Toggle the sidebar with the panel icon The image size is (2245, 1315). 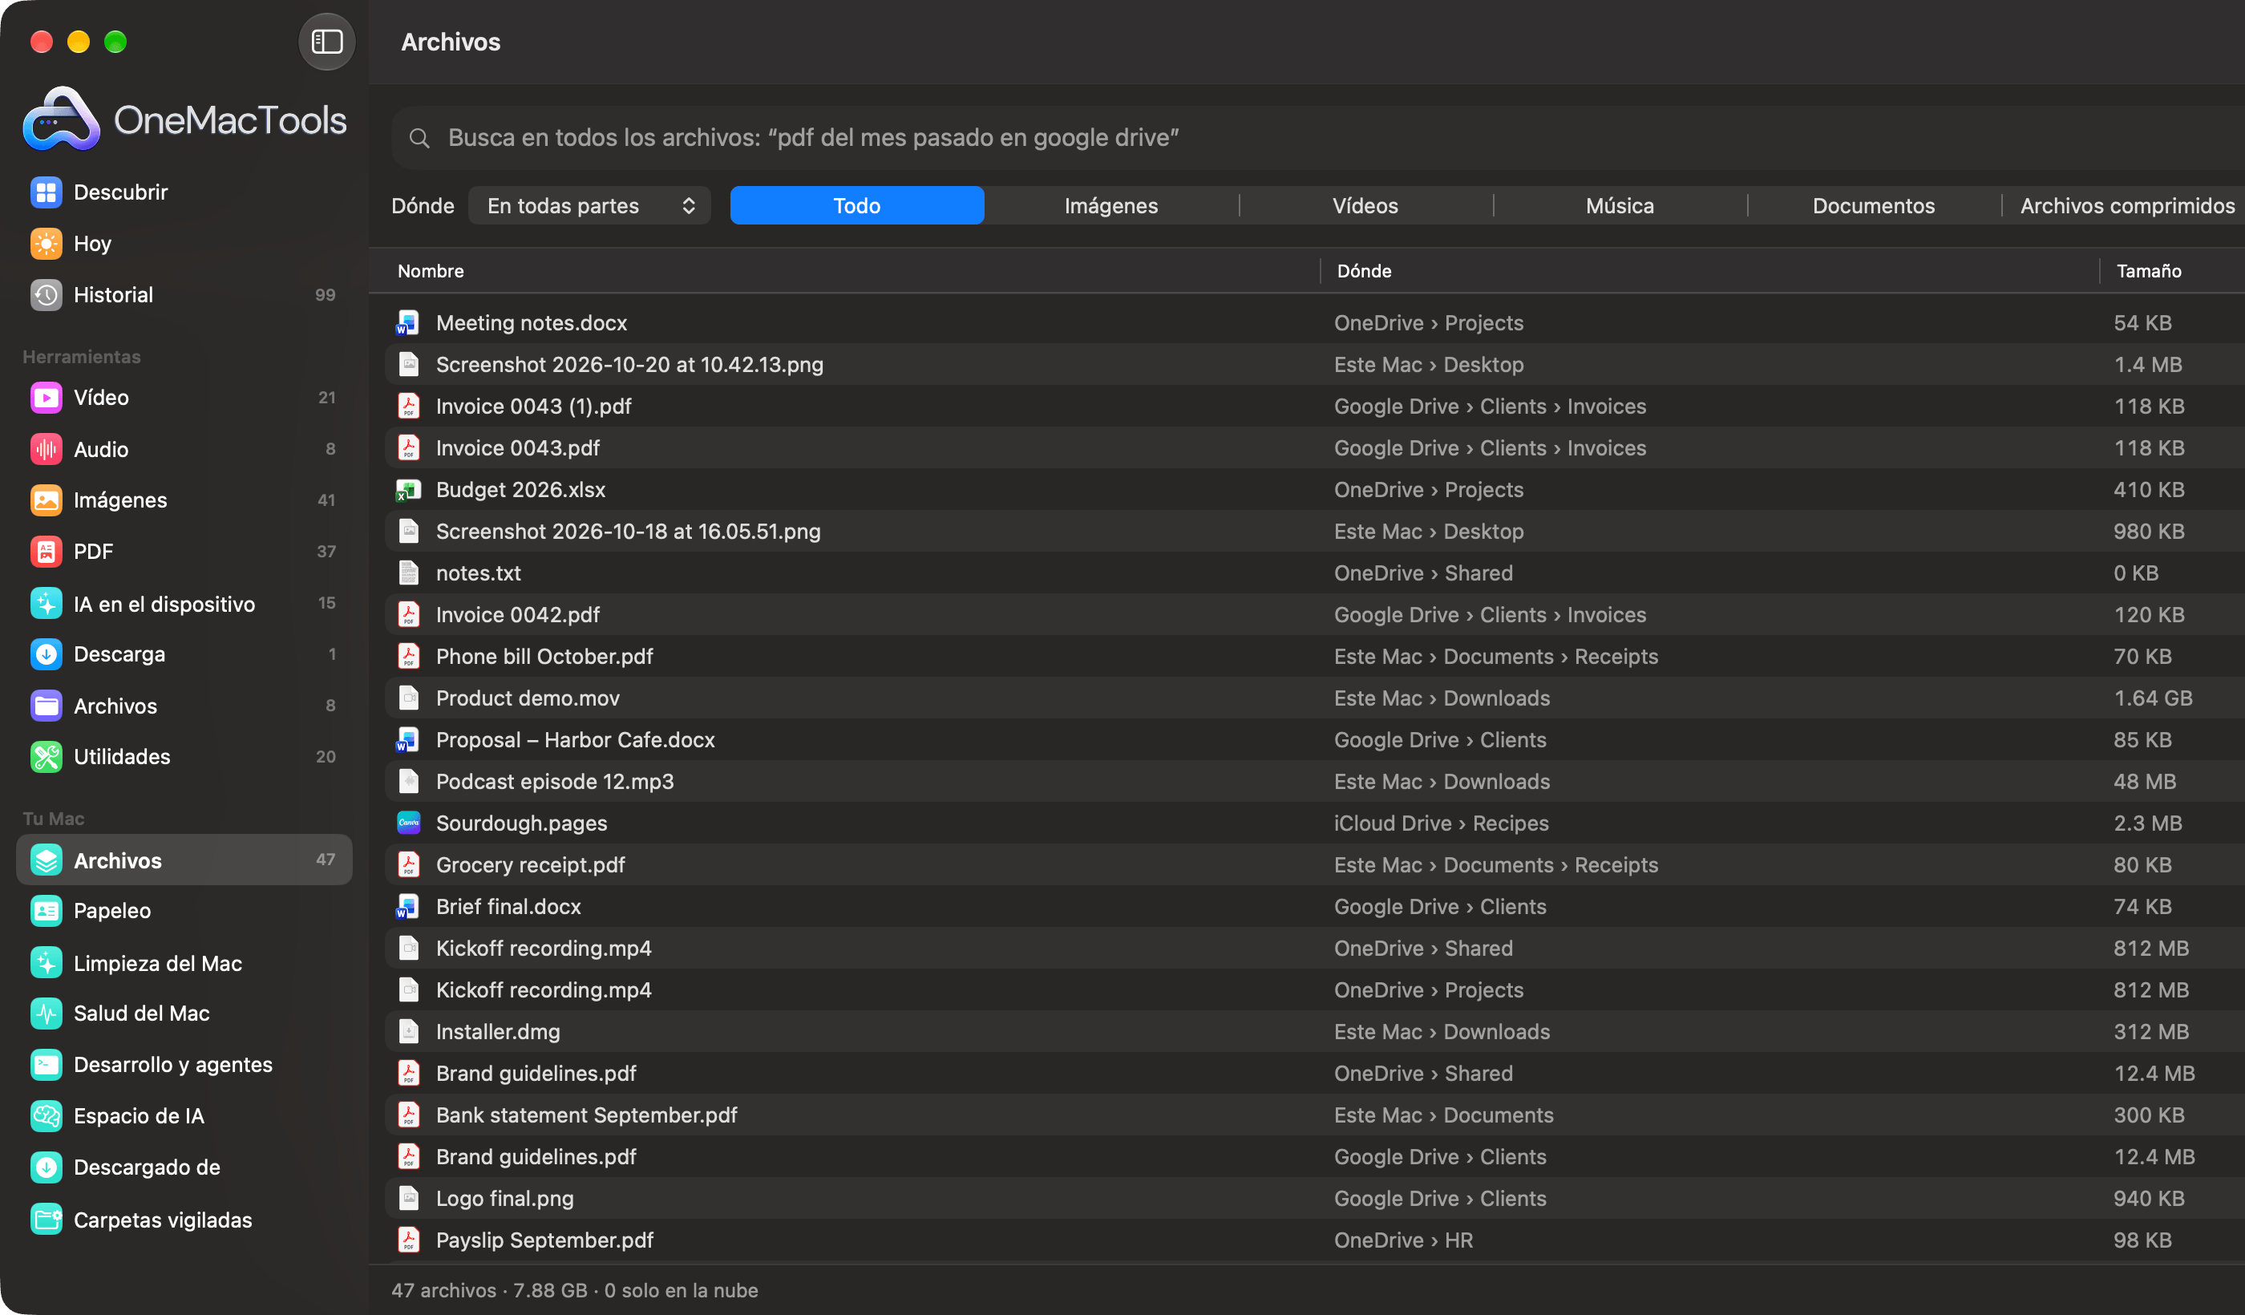(326, 42)
